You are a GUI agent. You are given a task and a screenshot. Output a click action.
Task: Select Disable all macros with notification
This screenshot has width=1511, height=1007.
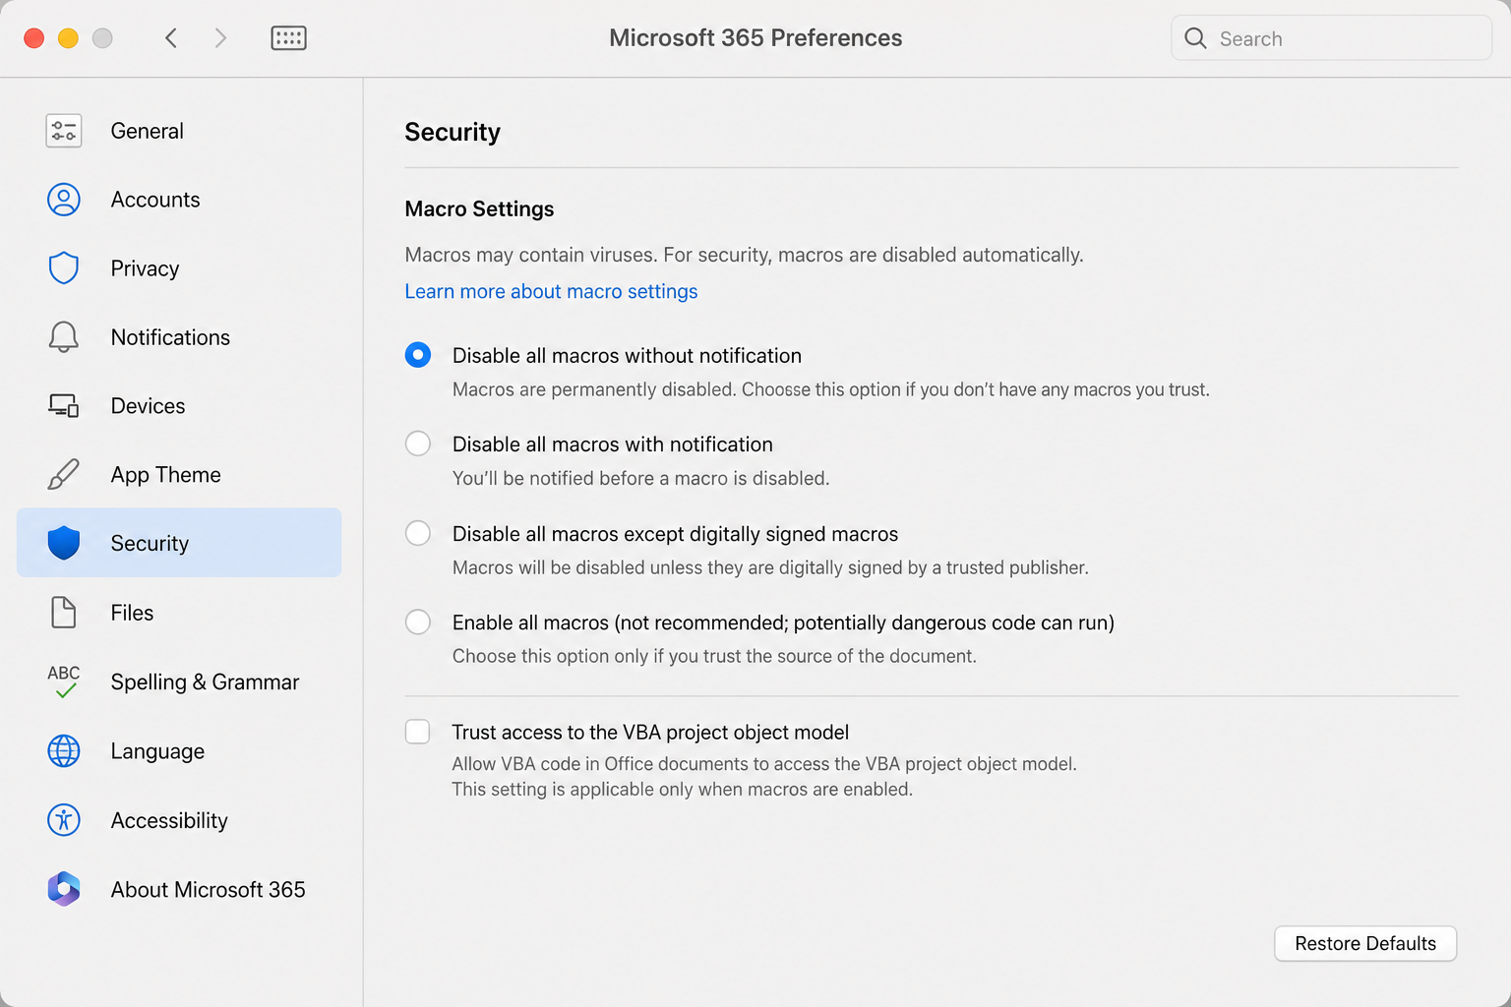click(x=418, y=444)
